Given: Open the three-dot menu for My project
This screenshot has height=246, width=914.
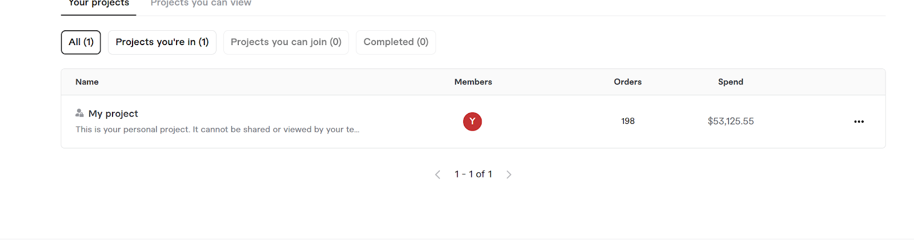Looking at the screenshot, I should point(859,122).
